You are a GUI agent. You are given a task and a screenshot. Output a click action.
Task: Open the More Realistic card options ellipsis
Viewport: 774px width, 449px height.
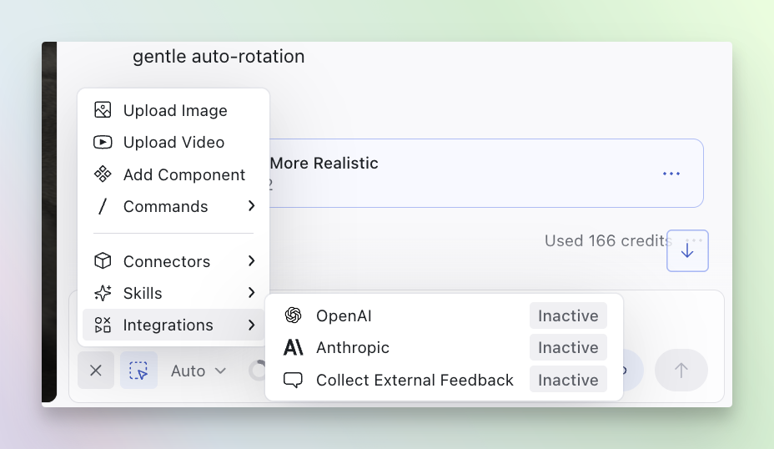coord(671,174)
